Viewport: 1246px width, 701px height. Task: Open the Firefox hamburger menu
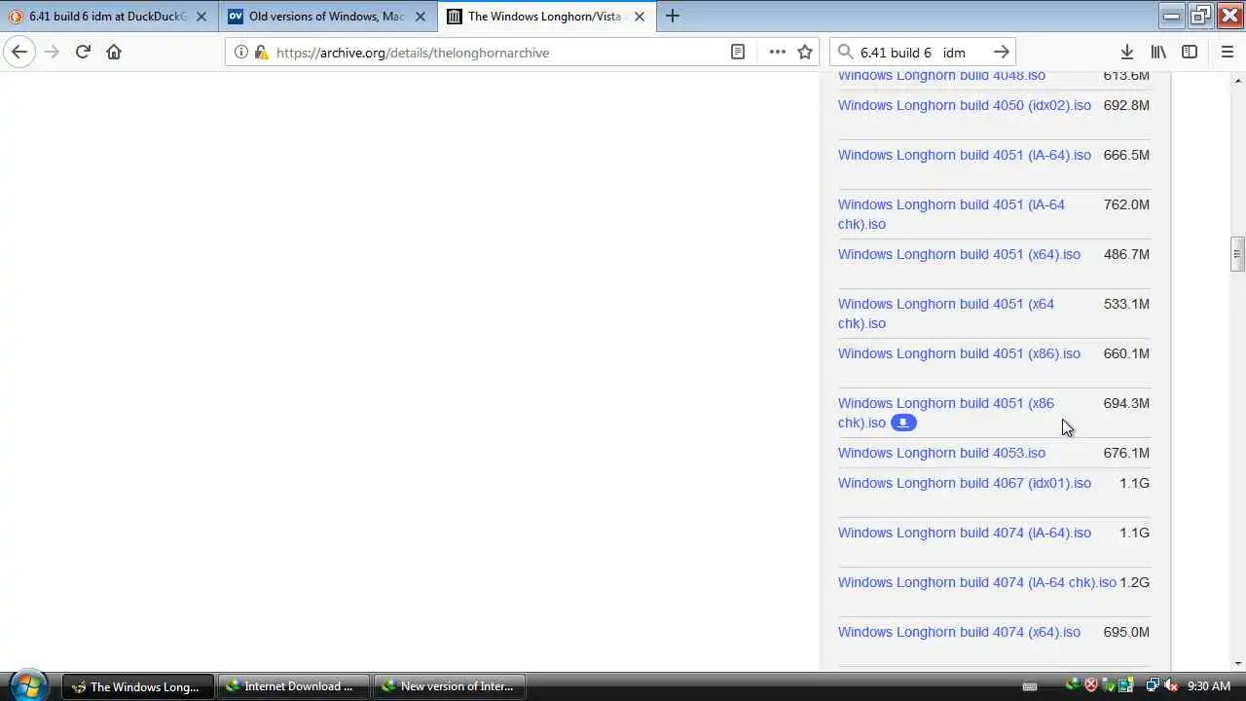coord(1227,52)
